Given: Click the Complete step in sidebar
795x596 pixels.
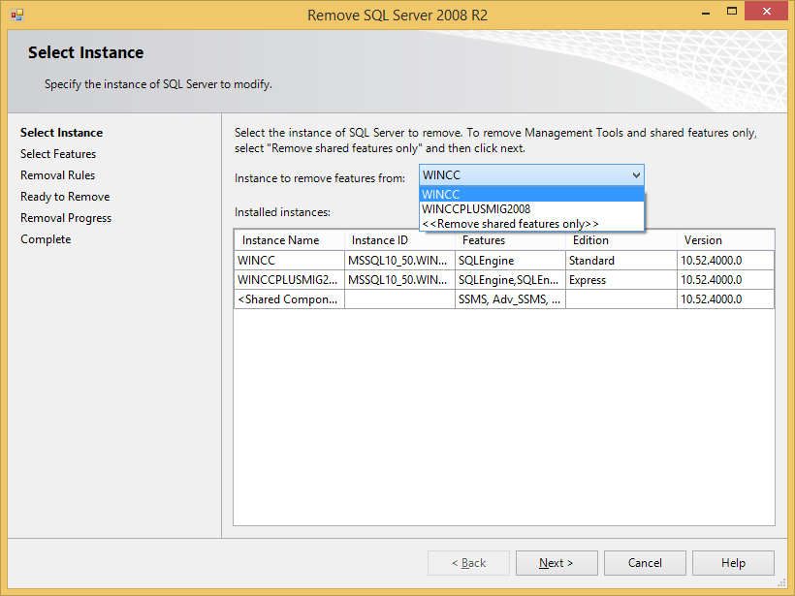Looking at the screenshot, I should pyautogui.click(x=46, y=239).
